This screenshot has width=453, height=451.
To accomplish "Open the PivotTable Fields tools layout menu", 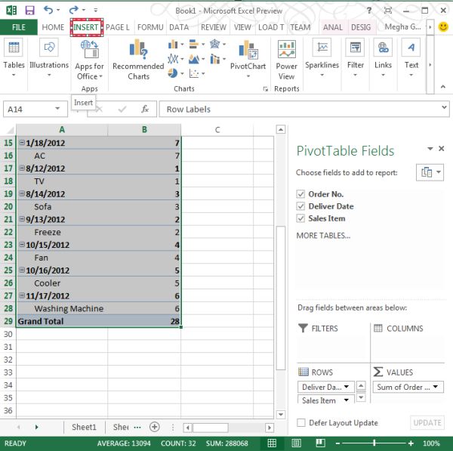I will tap(430, 172).
